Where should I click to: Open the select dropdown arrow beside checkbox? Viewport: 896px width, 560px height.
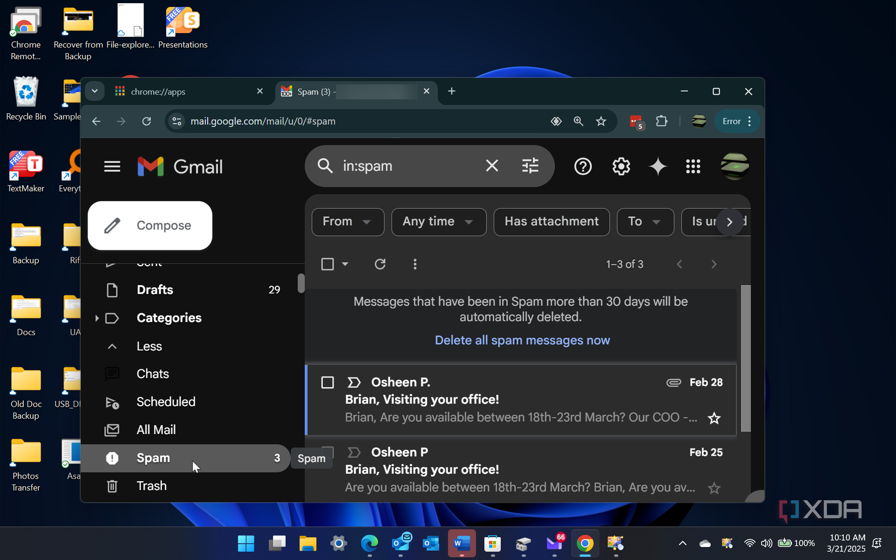345,264
